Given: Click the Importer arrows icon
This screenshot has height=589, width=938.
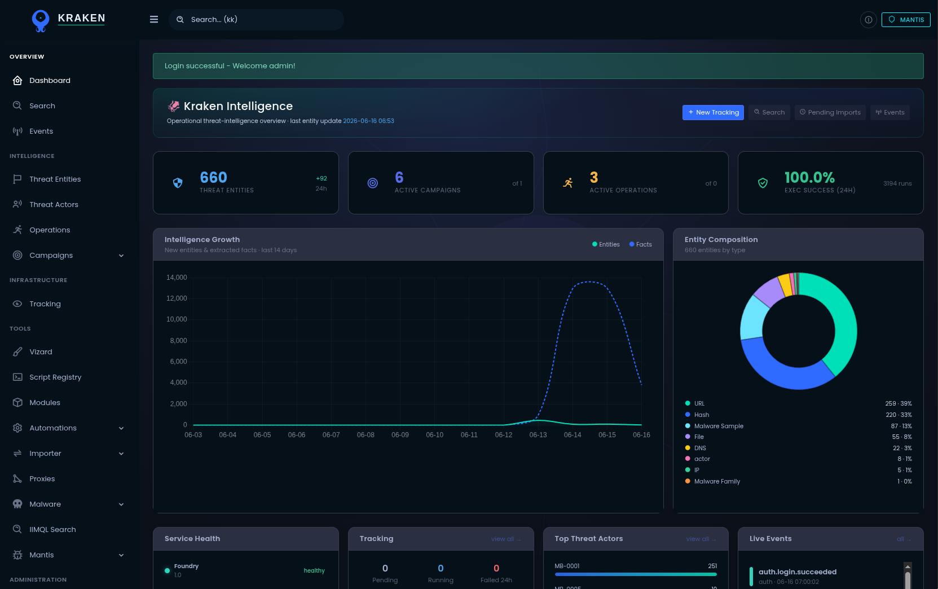Looking at the screenshot, I should (x=17, y=454).
